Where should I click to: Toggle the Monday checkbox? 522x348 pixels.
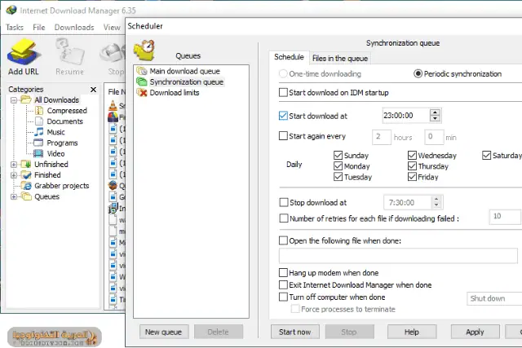(x=338, y=165)
